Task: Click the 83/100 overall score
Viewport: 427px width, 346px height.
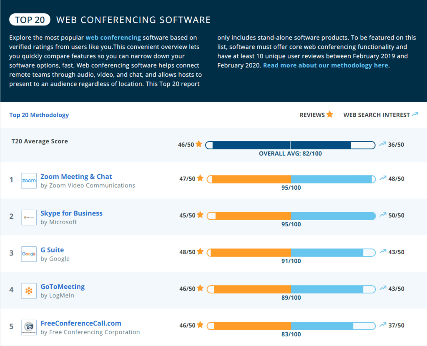Action: [291, 334]
